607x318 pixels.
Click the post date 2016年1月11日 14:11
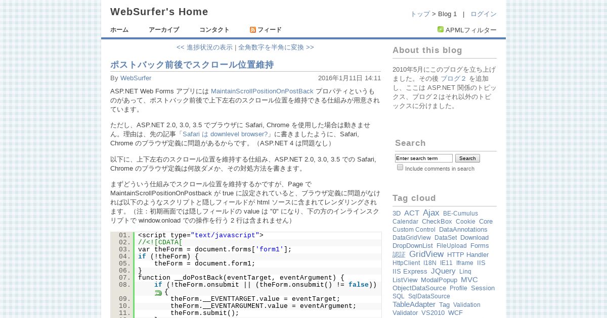click(x=350, y=78)
